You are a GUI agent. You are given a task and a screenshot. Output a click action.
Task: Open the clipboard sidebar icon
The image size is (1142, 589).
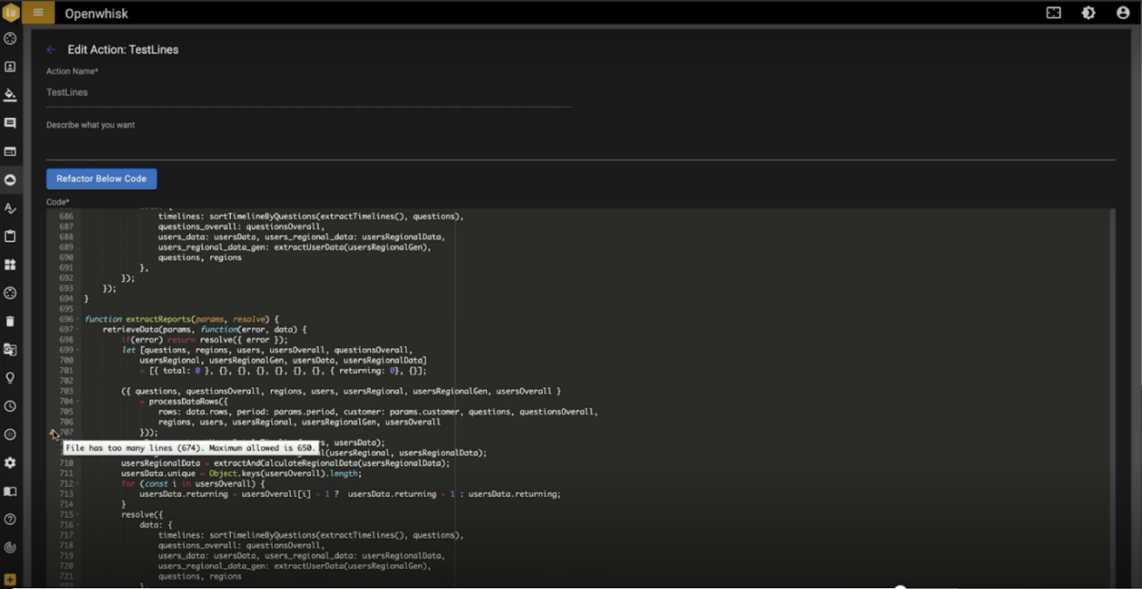10,236
